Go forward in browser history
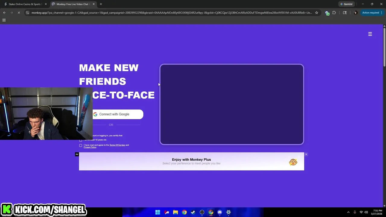Image resolution: width=386 pixels, height=217 pixels. [11, 13]
